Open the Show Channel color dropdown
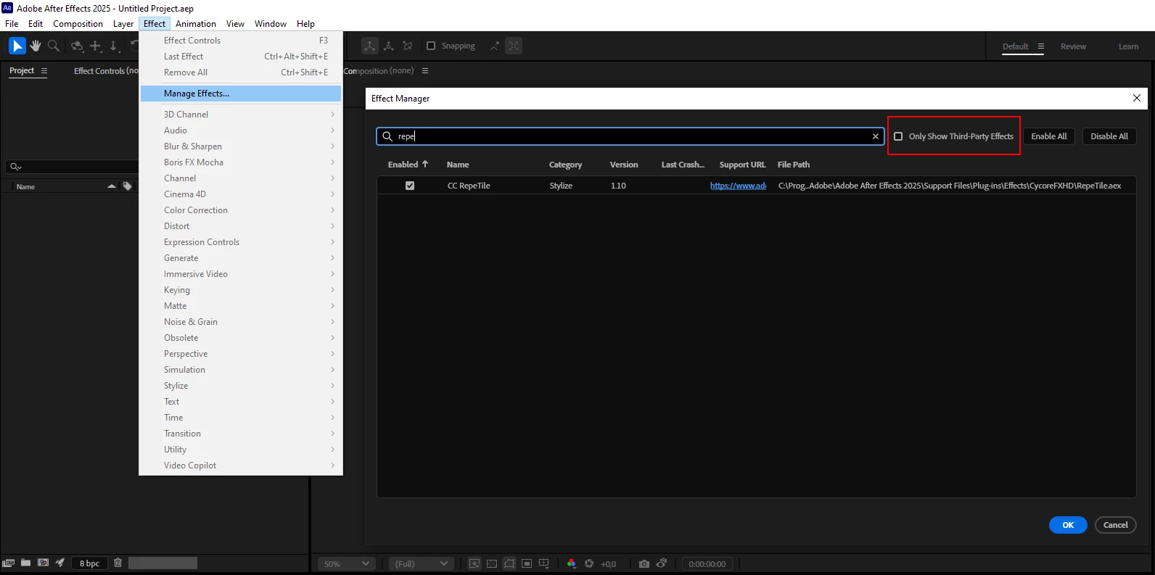Viewport: 1155px width, 575px height. click(572, 563)
